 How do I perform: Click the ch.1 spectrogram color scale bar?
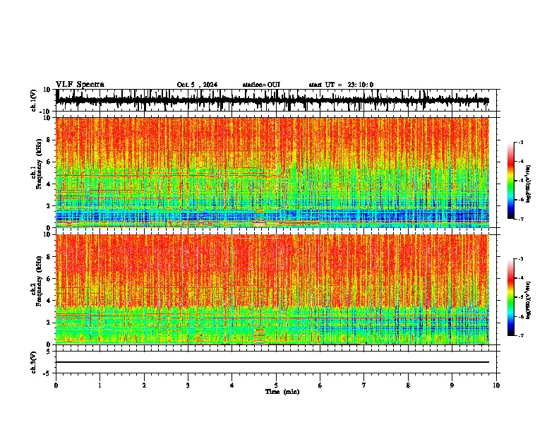pyautogui.click(x=511, y=181)
